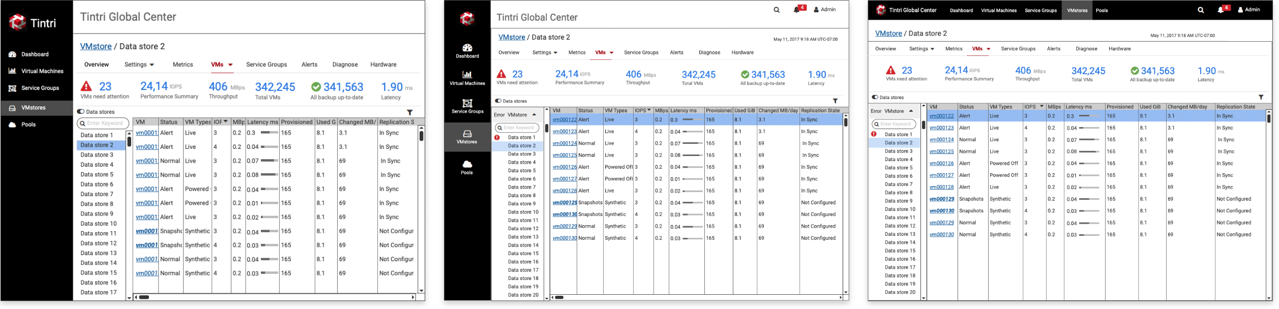Click the VMstore sort arrow in top-nav mockup
The image size is (1279, 309).
coord(911,111)
